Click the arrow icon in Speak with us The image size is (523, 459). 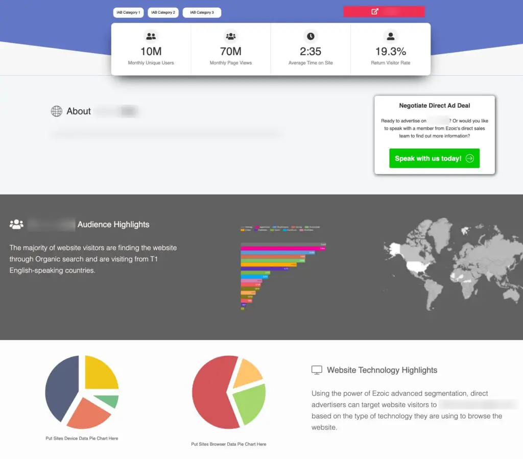coord(470,158)
